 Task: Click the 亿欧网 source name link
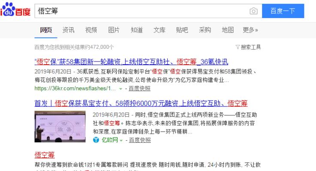pyautogui.click(x=110, y=140)
